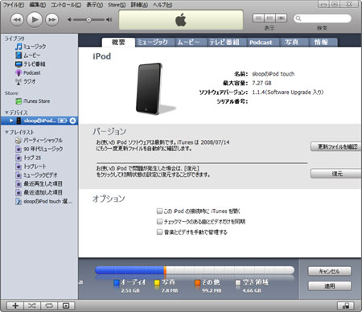
Task: Click the blue オーディオ legend swatch
Action: point(116,282)
